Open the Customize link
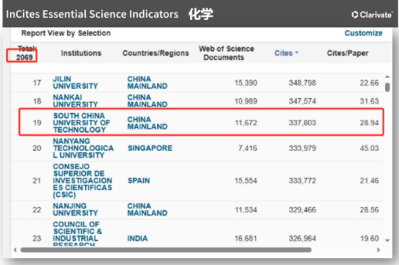The height and width of the screenshot is (265, 399). [363, 33]
